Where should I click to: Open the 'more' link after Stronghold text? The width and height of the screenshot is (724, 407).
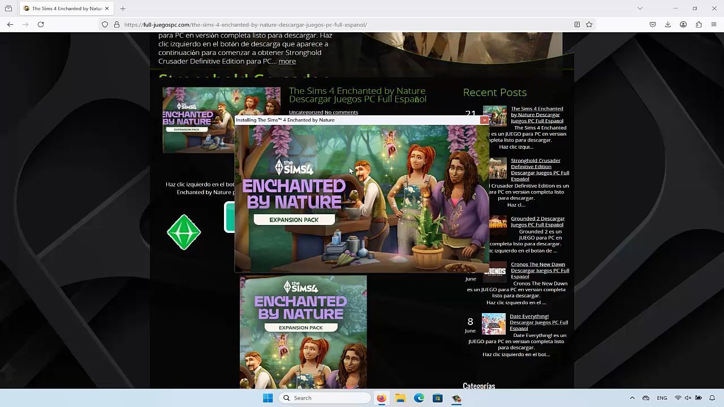(x=287, y=61)
